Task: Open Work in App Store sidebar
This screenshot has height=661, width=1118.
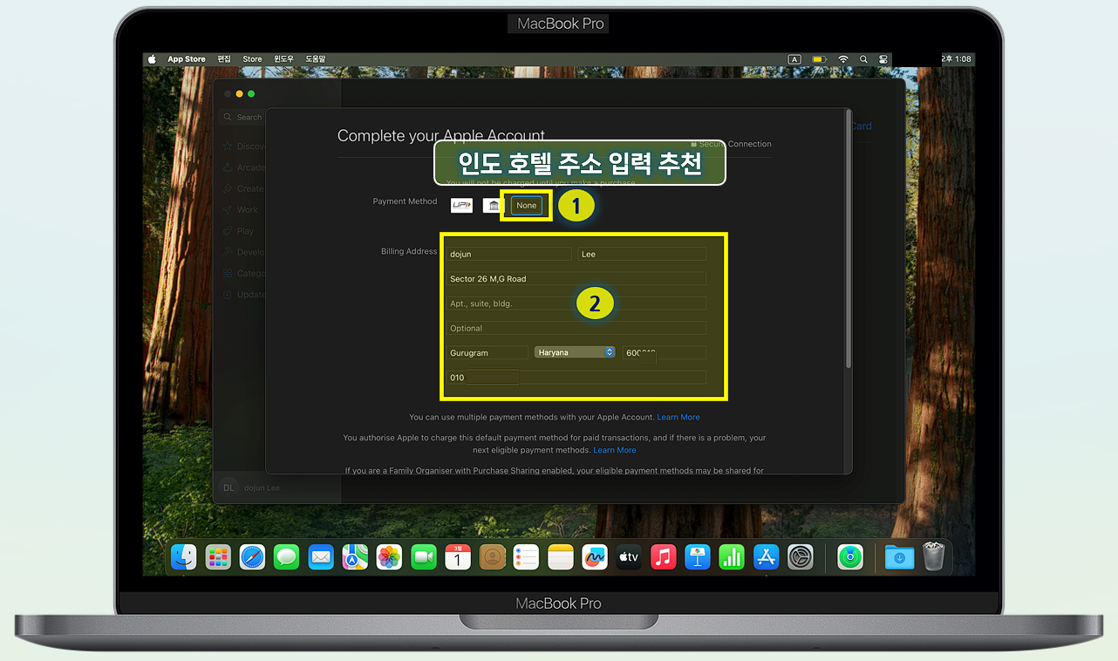Action: click(241, 210)
